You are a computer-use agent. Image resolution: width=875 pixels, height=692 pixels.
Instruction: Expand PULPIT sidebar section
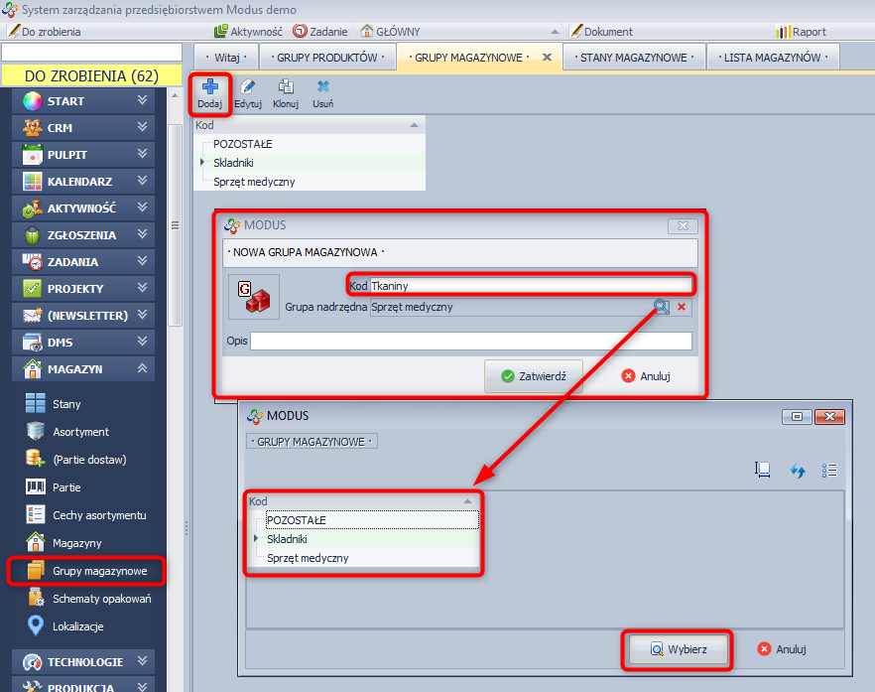click(x=83, y=155)
